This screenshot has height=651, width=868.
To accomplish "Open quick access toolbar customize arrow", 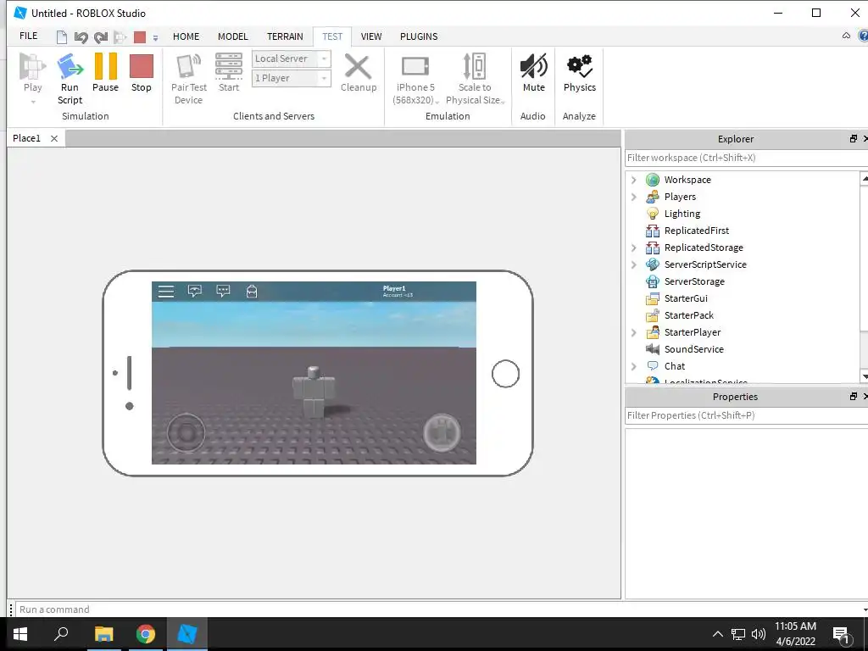I will tap(156, 37).
